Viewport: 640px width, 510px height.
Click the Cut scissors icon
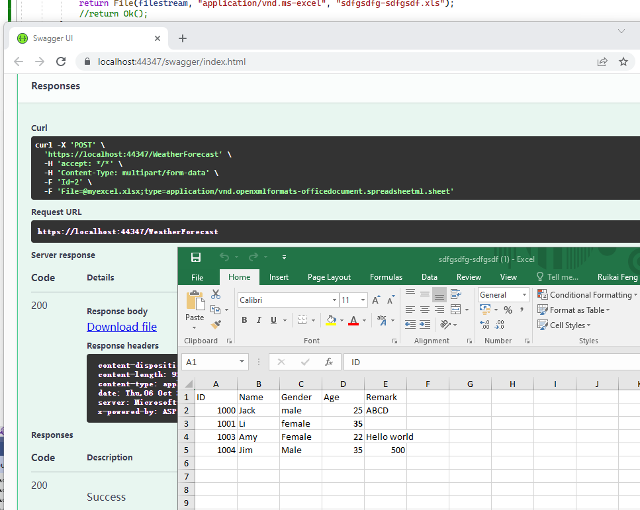click(x=216, y=294)
